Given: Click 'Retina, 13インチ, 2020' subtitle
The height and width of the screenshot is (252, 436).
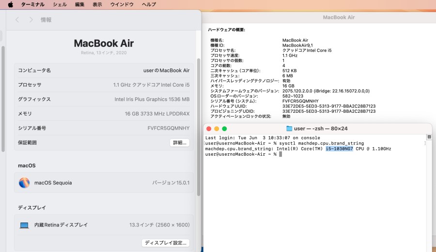Looking at the screenshot, I should [x=104, y=53].
